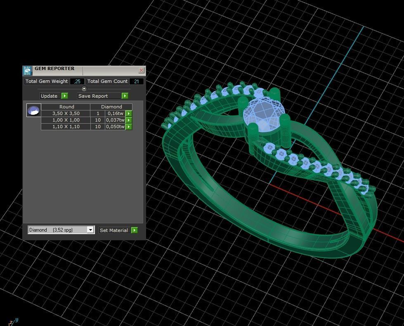404x326 pixels.
Task: Click the green arrow beside Save Report
Action: tap(125, 96)
